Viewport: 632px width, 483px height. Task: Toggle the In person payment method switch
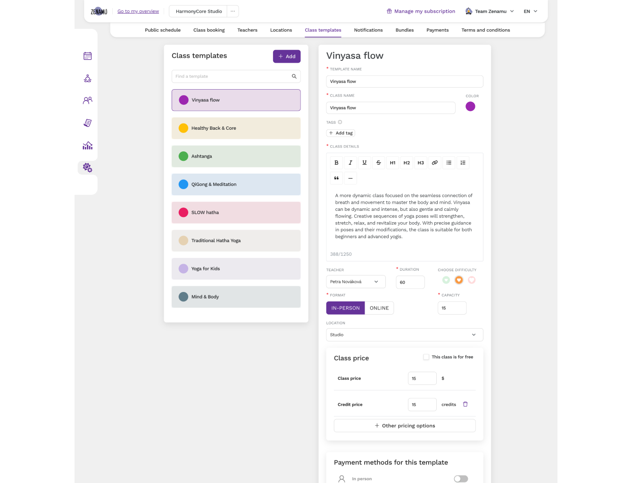point(460,479)
